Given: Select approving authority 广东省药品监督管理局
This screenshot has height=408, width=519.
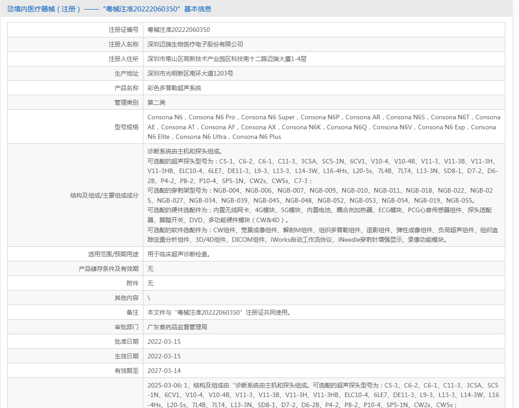Looking at the screenshot, I should pos(178,327).
